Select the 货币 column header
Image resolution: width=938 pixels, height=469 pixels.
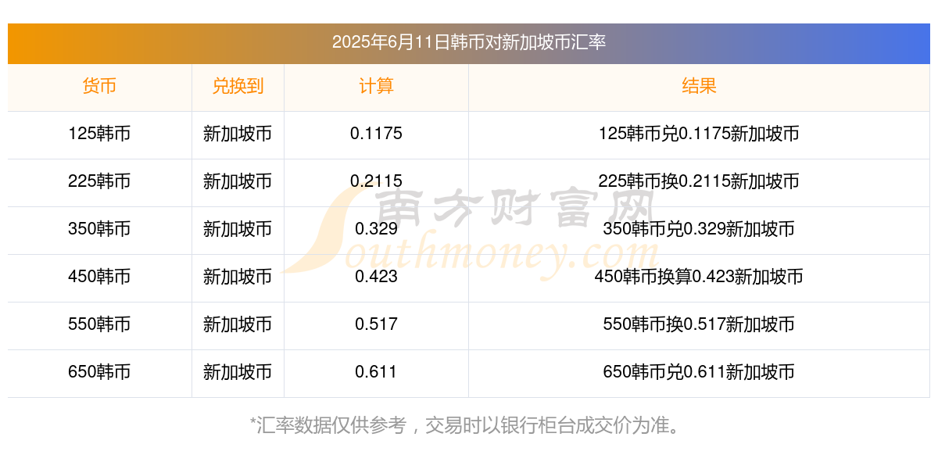99,86
